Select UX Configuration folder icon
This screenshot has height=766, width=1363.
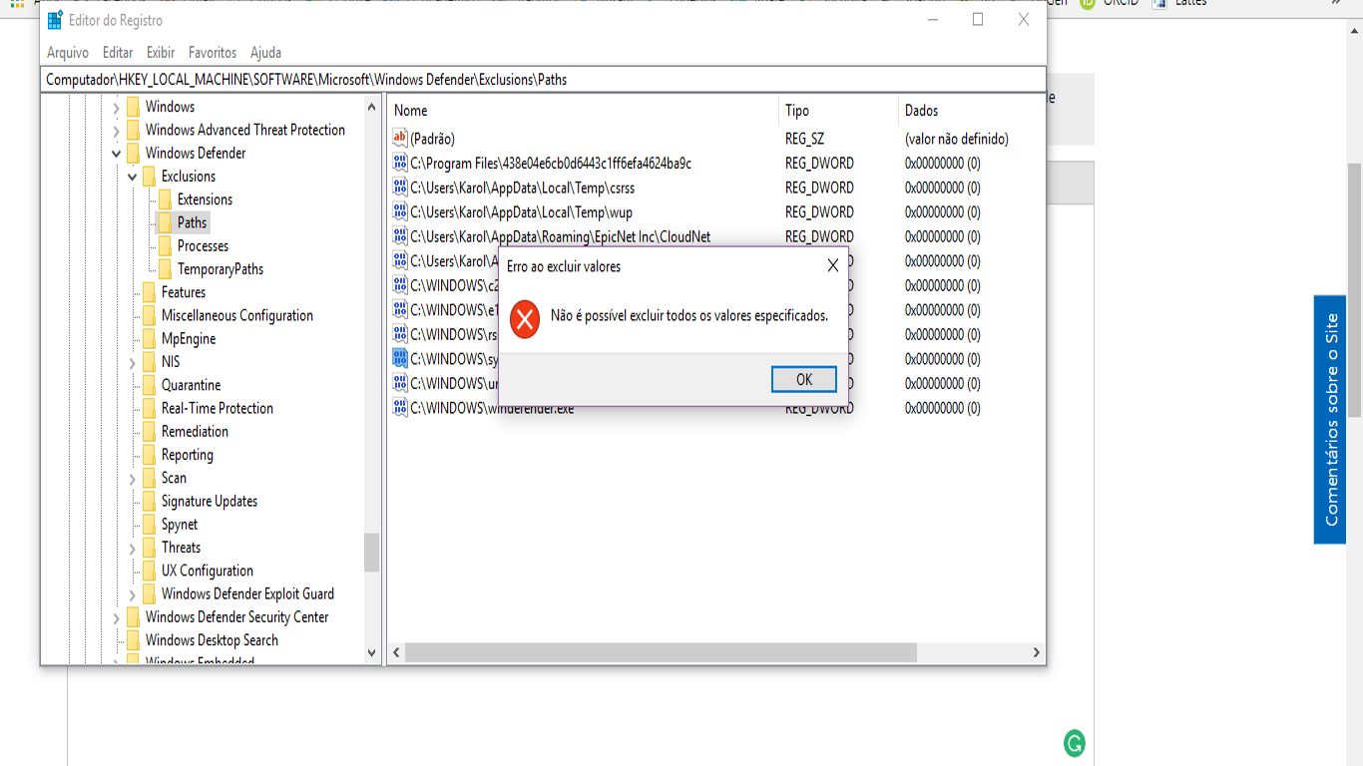pos(149,571)
